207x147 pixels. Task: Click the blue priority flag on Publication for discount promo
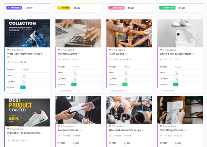click(9, 140)
